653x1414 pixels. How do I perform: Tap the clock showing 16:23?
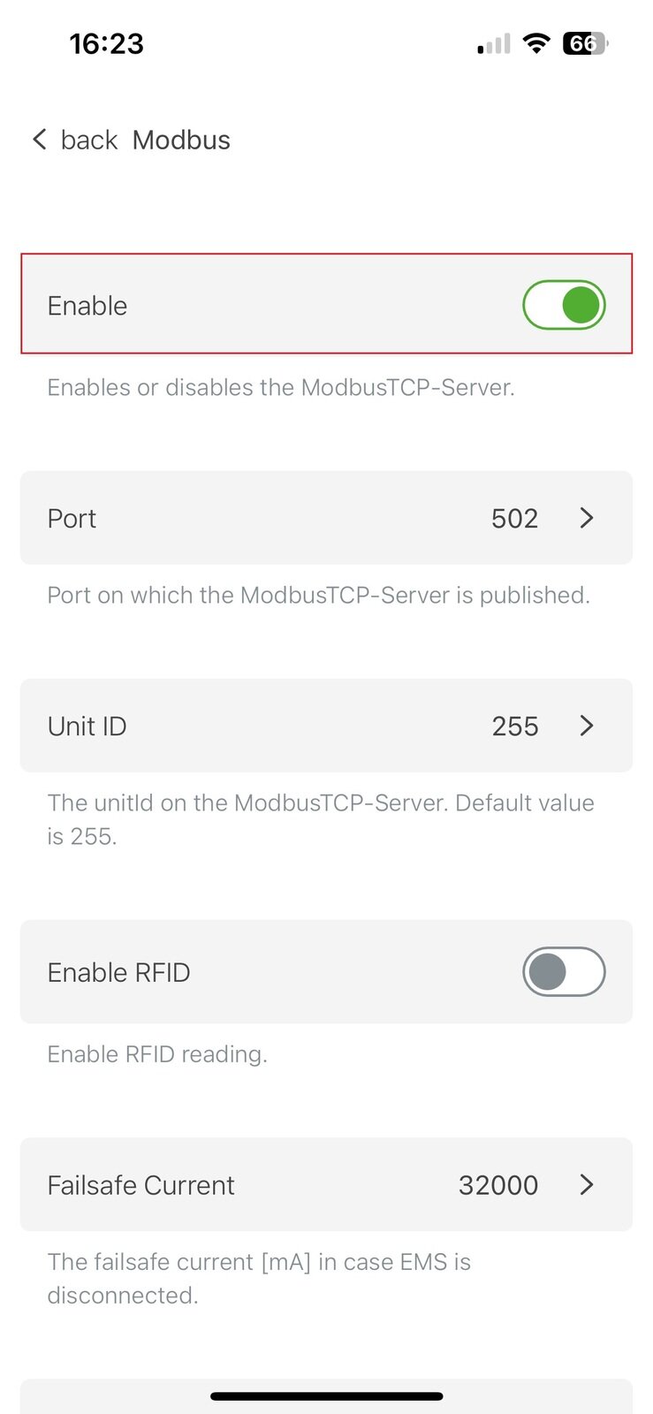tap(107, 43)
